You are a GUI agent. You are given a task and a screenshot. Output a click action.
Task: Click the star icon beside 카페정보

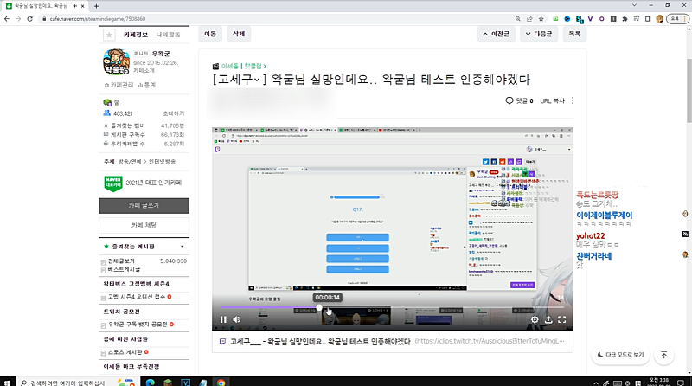tap(108, 35)
